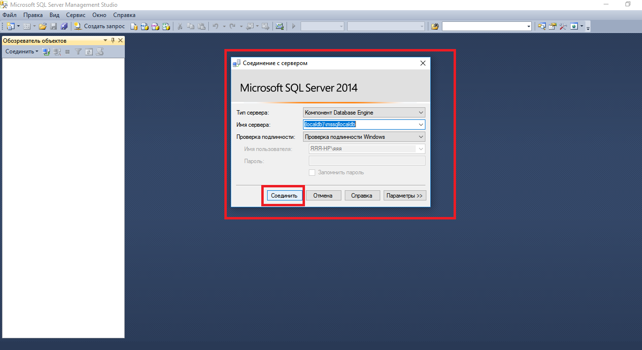Open the Toolbox wrench-and-hammer icon

coord(563,26)
